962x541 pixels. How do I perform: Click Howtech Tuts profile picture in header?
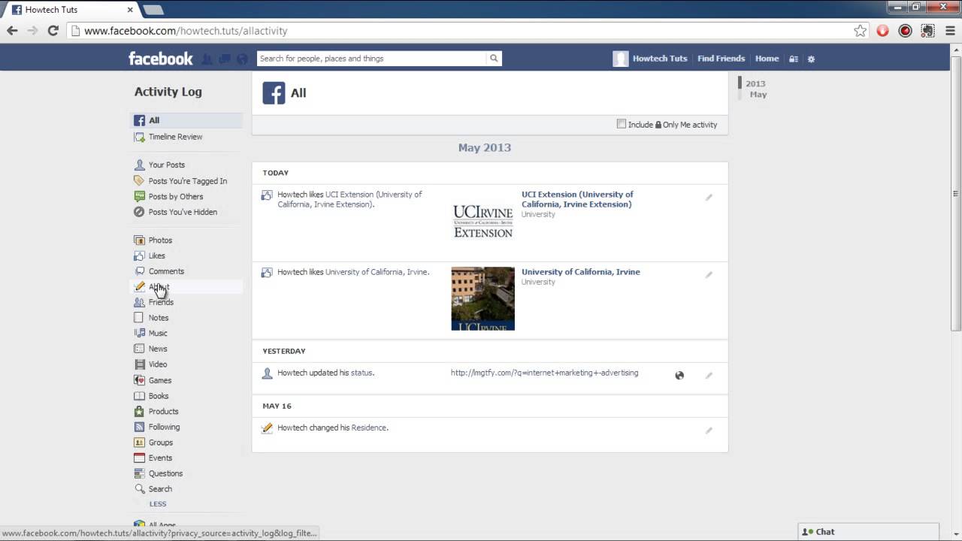(620, 59)
